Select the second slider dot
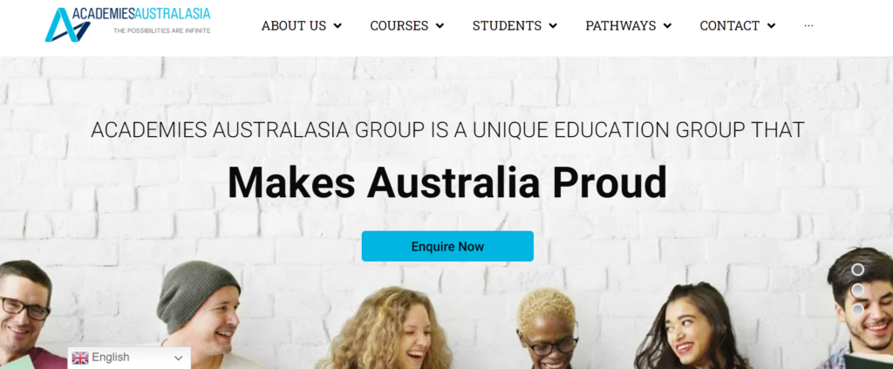The image size is (893, 369). point(858,290)
